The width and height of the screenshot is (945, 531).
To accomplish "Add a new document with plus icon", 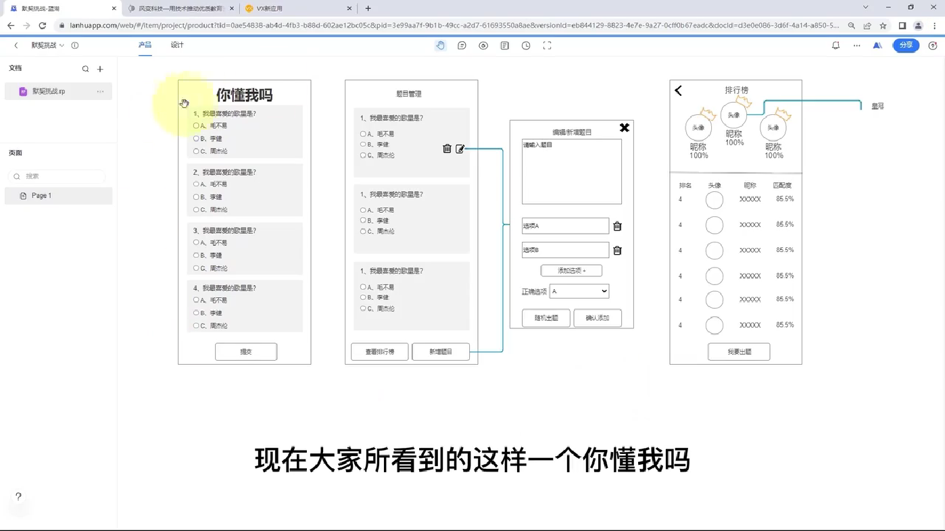I will (x=100, y=69).
